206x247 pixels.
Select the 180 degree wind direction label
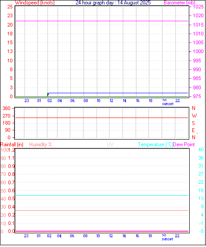pyautogui.click(x=7, y=123)
